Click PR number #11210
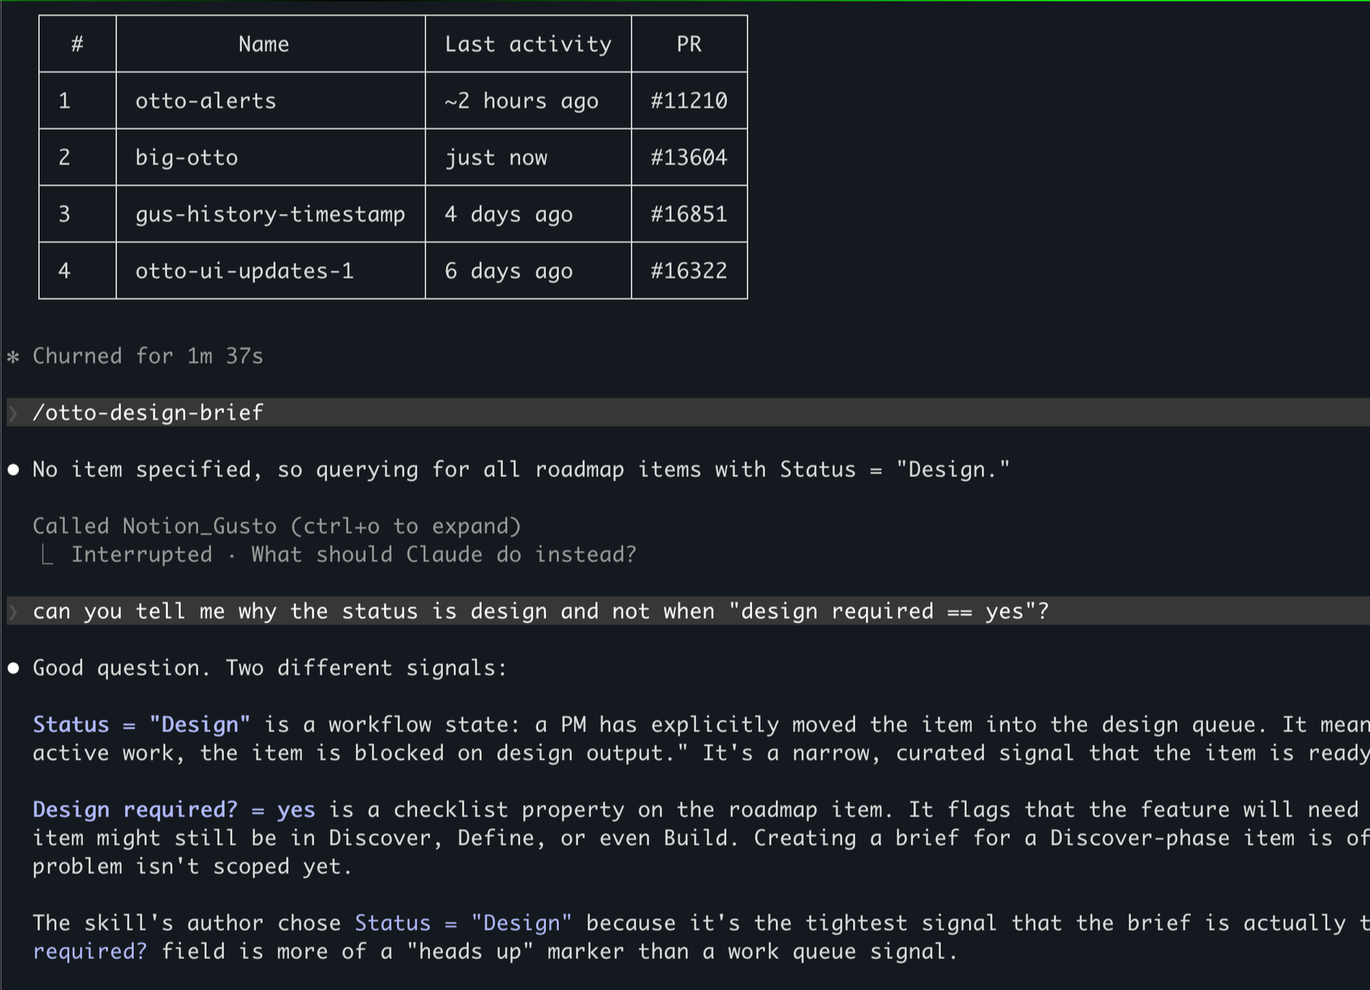Screen dimensions: 1370x990 coord(689,101)
